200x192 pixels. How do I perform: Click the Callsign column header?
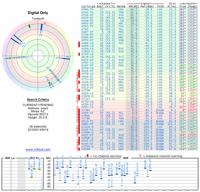pos(88,6)
